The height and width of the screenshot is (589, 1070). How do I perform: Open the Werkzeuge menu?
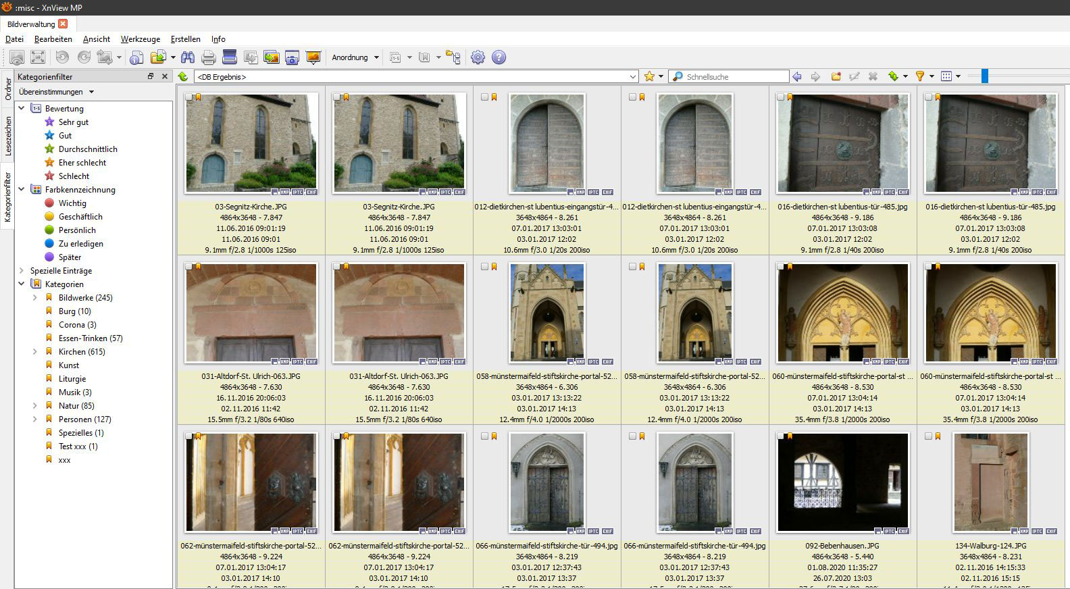(140, 39)
